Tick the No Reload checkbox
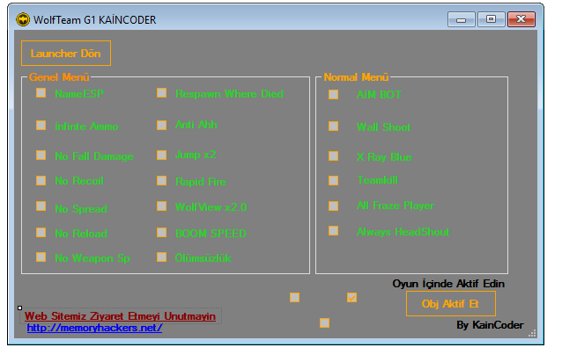The width and height of the screenshot is (562, 362). (x=41, y=233)
